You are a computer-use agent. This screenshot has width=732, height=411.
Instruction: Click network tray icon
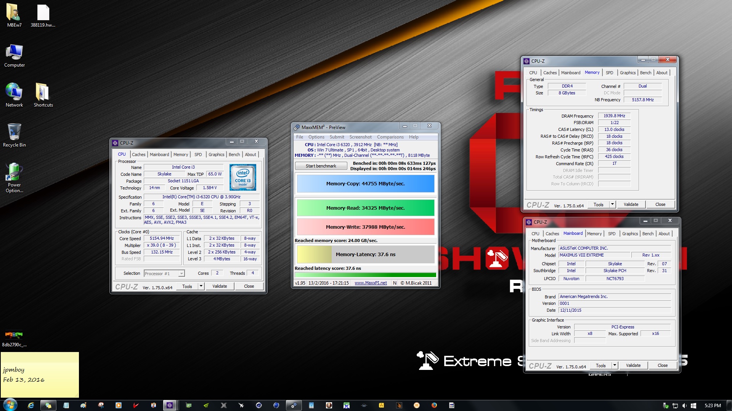pos(675,406)
